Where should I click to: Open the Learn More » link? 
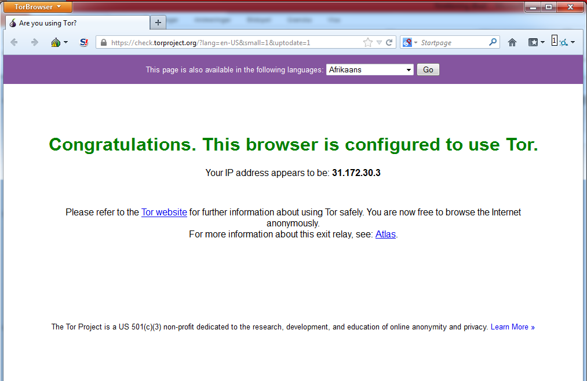pyautogui.click(x=512, y=327)
